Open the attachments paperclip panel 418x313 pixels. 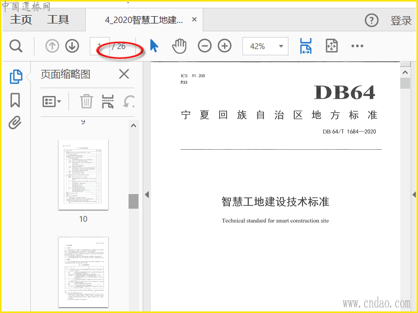(15, 123)
